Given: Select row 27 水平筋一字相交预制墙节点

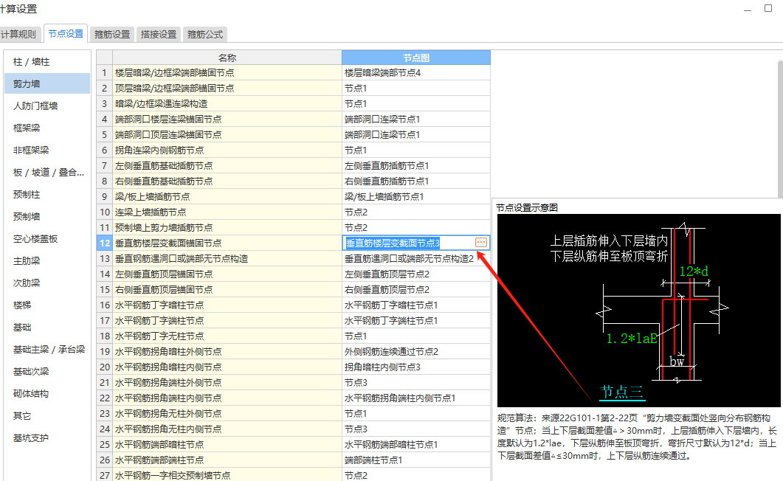Looking at the screenshot, I should coord(227,475).
